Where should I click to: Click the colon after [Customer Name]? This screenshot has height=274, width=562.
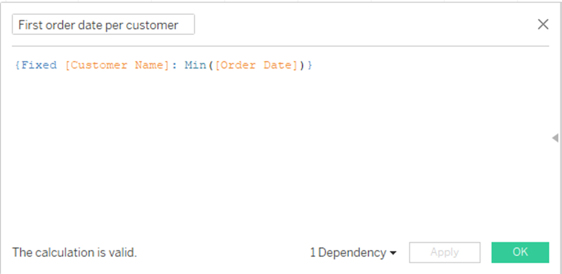174,65
